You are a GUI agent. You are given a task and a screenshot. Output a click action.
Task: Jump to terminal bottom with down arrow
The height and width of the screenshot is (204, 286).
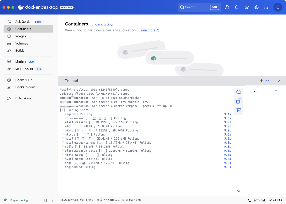pyautogui.click(x=239, y=190)
